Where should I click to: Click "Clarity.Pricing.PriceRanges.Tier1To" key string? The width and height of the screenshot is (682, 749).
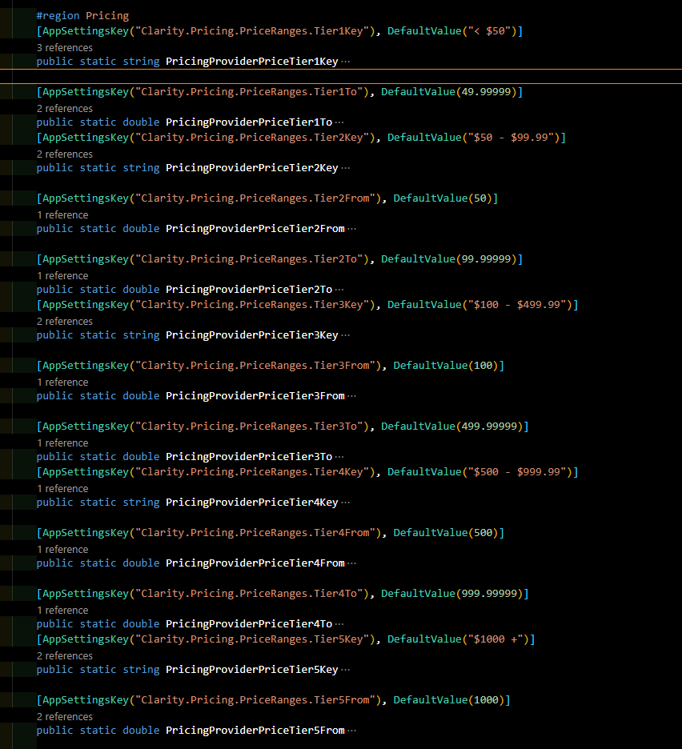249,92
